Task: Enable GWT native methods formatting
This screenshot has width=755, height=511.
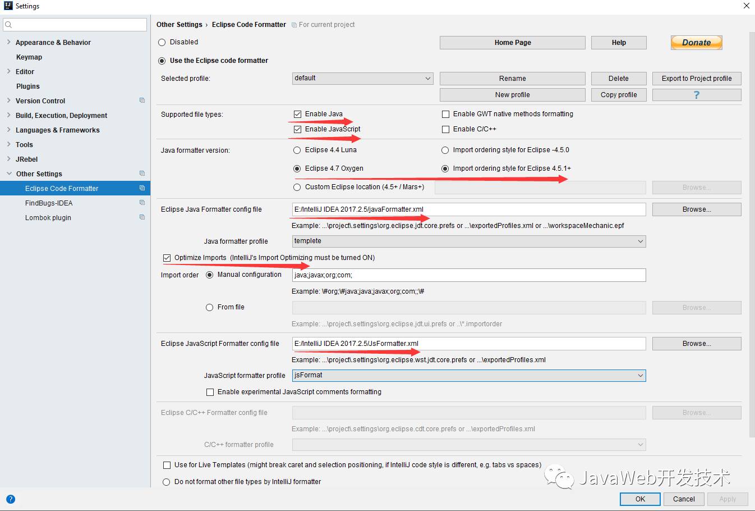Action: coord(446,114)
